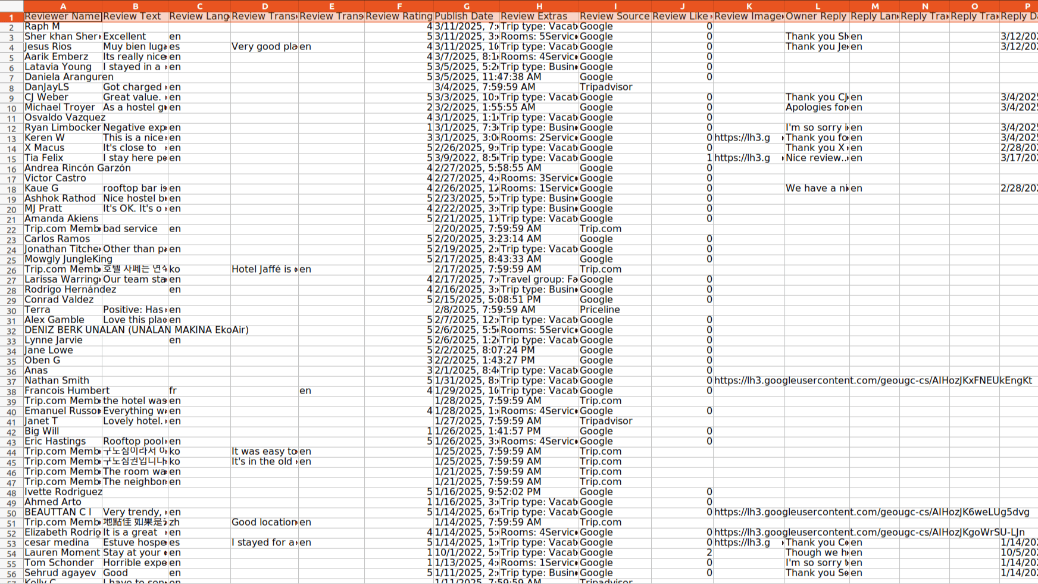1038x584 pixels.
Task: Select column L header
Action: 817,5
